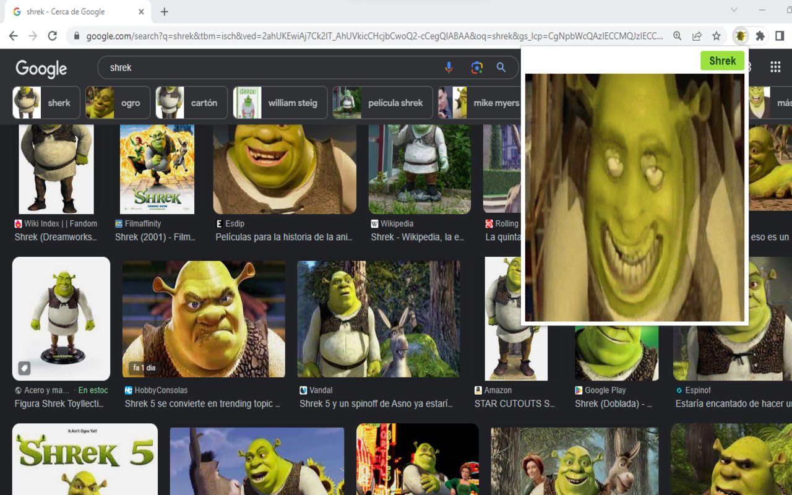Open the Shrek (Dreamworks... result link
Image resolution: width=792 pixels, height=495 pixels.
[56, 237]
